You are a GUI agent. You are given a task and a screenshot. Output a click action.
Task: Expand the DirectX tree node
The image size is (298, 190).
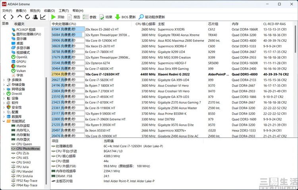pyautogui.click(x=4, y=94)
